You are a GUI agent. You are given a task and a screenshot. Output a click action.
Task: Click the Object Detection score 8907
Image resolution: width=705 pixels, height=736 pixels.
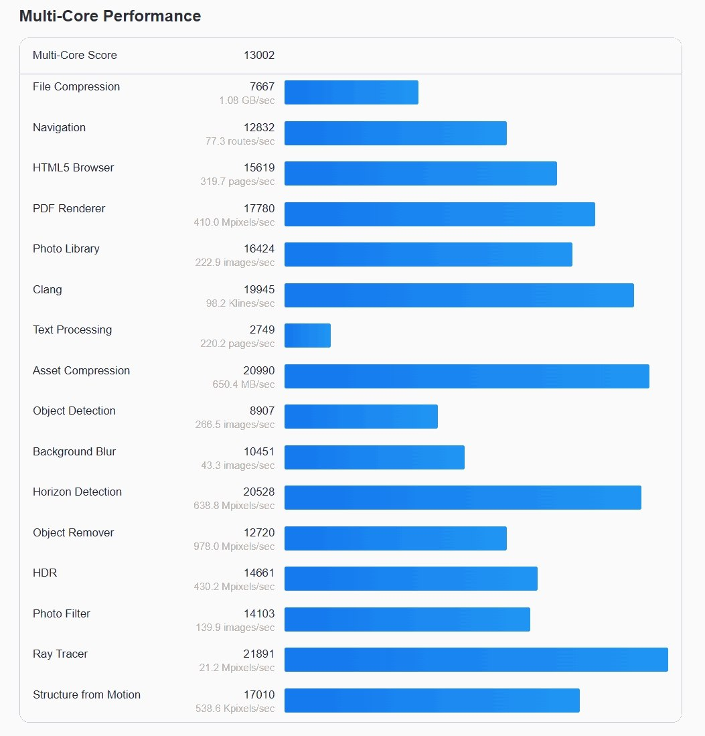(x=261, y=411)
